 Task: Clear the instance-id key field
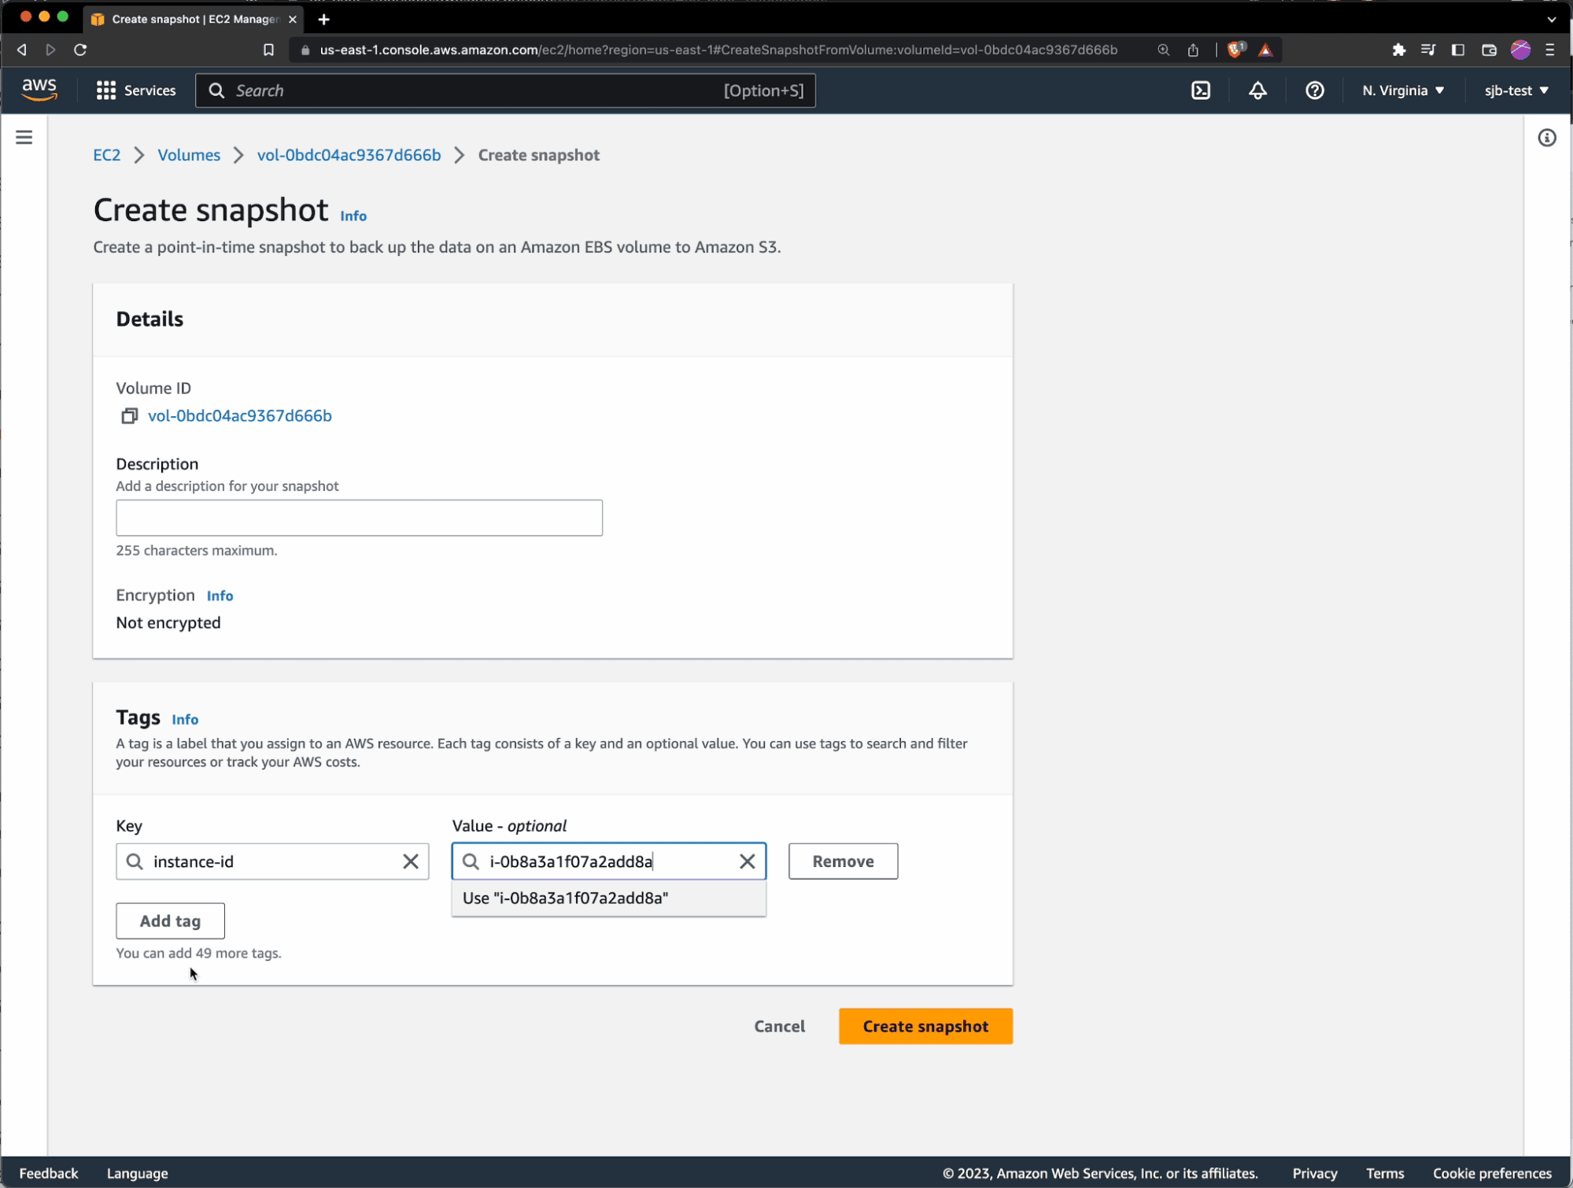pyautogui.click(x=411, y=861)
